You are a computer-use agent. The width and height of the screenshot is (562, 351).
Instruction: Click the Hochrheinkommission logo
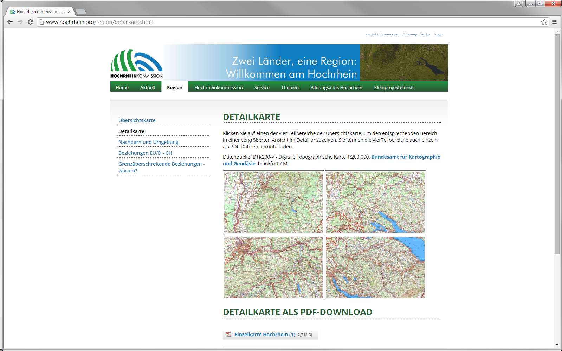click(136, 64)
